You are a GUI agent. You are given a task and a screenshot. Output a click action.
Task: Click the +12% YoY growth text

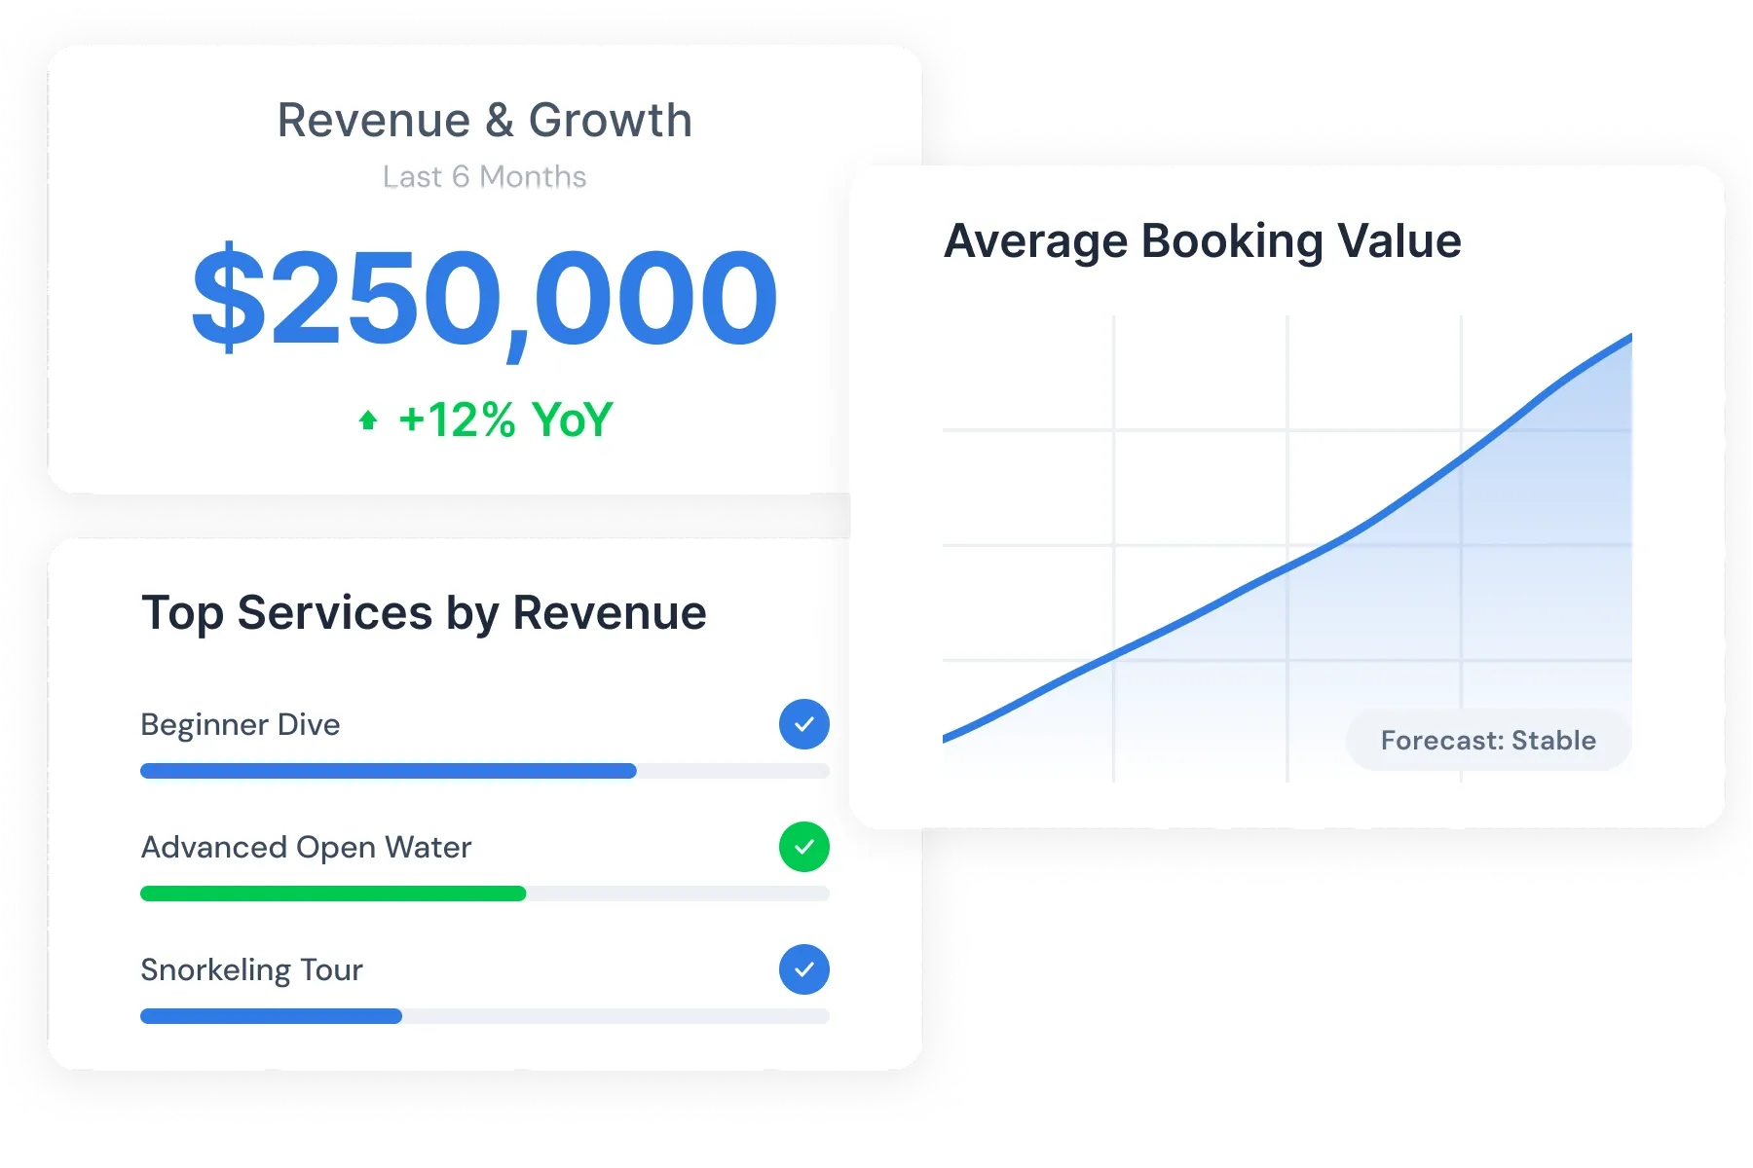[x=505, y=420]
